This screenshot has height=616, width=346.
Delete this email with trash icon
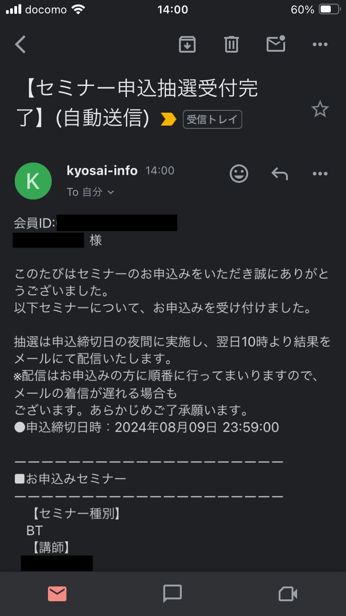tap(231, 44)
